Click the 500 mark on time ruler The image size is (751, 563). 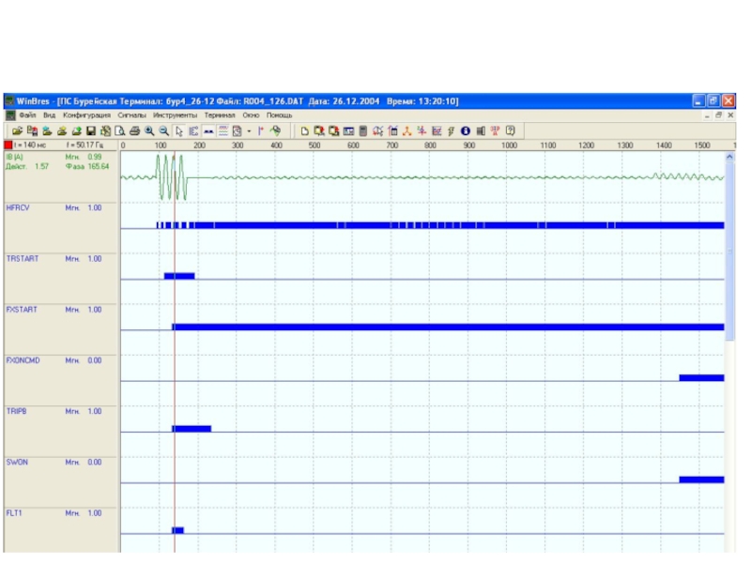314,145
